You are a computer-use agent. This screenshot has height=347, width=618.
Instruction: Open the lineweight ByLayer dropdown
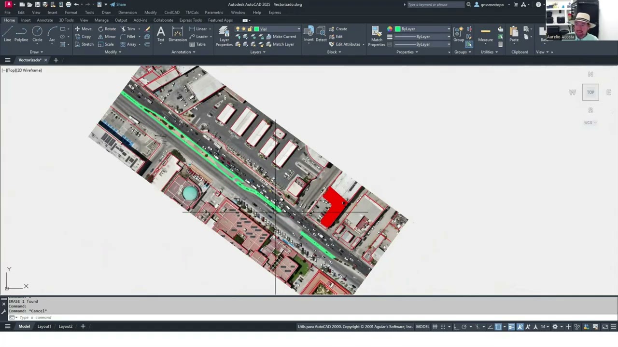449,37
